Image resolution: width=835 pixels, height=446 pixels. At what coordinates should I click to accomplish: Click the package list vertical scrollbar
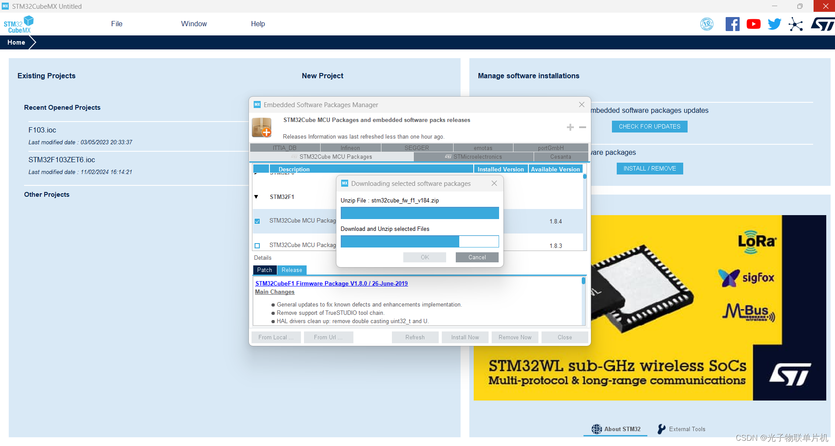tap(585, 212)
